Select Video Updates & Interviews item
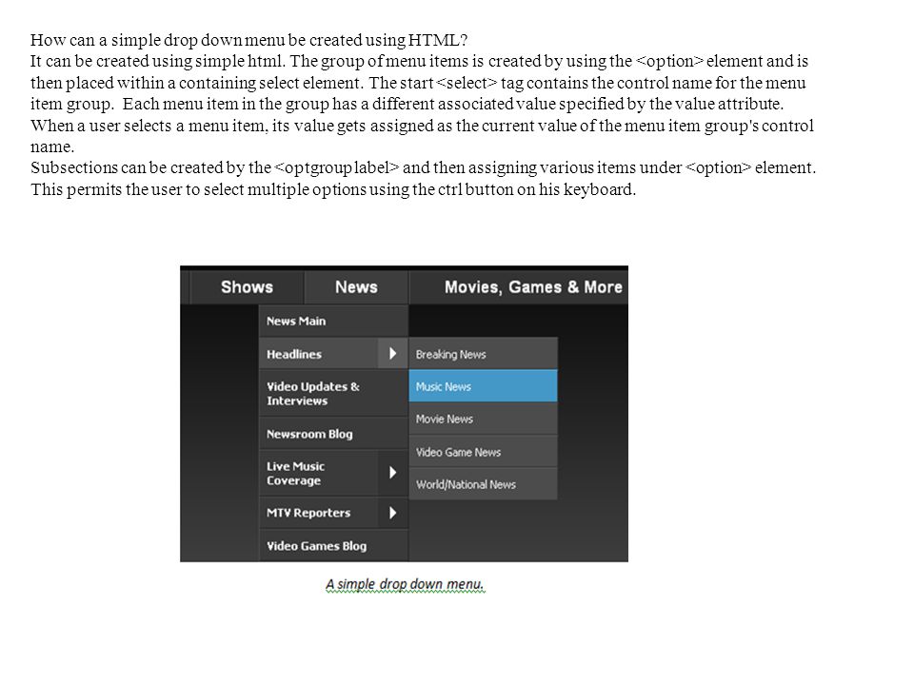 point(333,394)
